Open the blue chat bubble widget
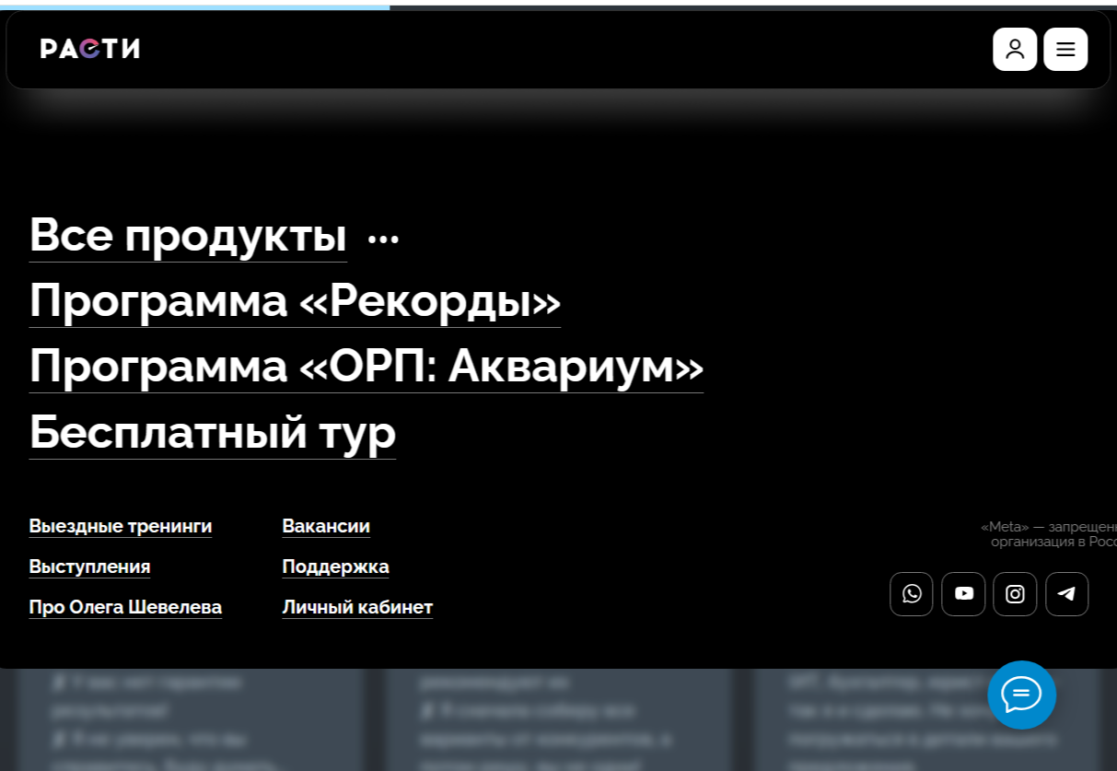The height and width of the screenshot is (771, 1117). (x=1021, y=695)
